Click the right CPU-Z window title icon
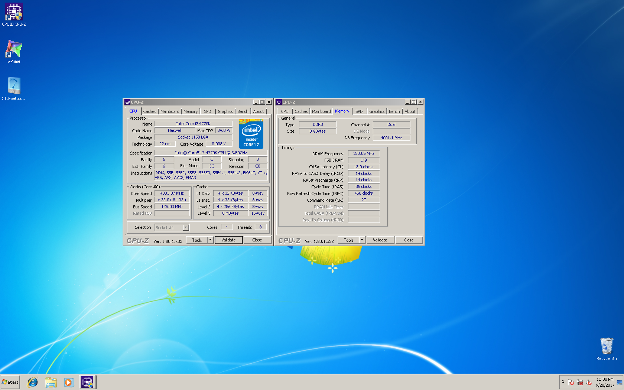The image size is (624, 390). coord(279,102)
